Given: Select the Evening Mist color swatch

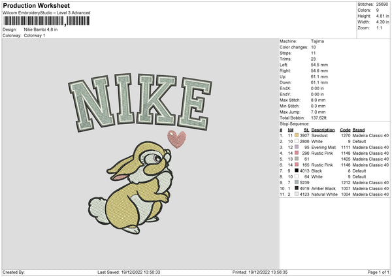Looking at the screenshot, I should coord(297,147).
